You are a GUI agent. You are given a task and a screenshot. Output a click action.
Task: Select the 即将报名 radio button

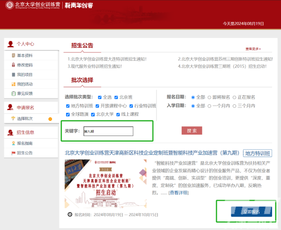tap(209, 98)
